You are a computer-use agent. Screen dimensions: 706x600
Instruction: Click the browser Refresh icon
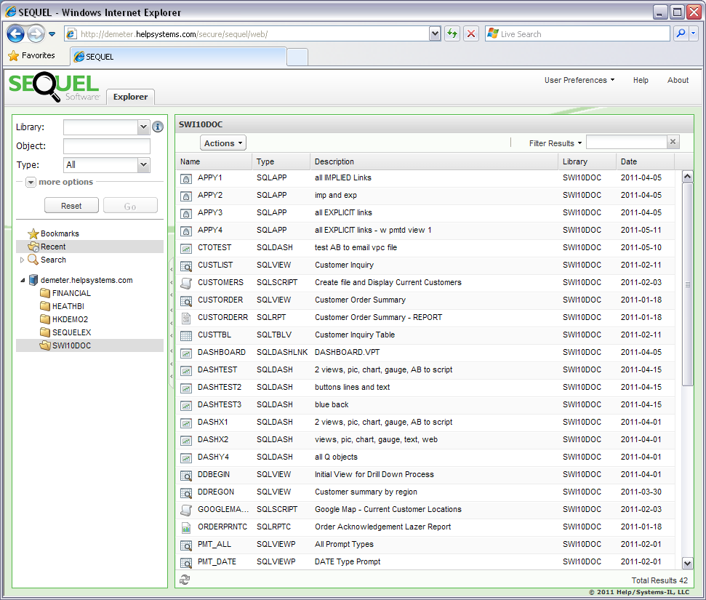(x=452, y=33)
